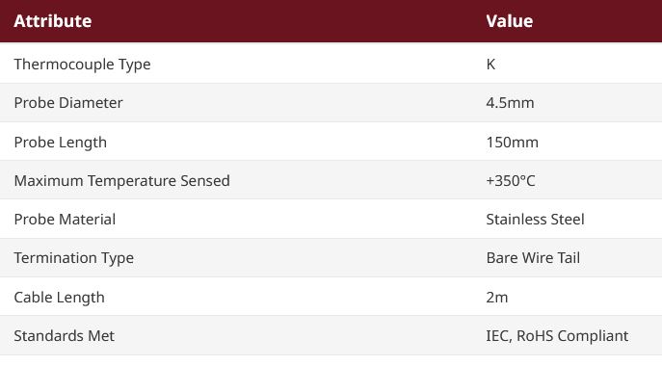
Task: Click the Attribute column header
Action: (x=53, y=21)
